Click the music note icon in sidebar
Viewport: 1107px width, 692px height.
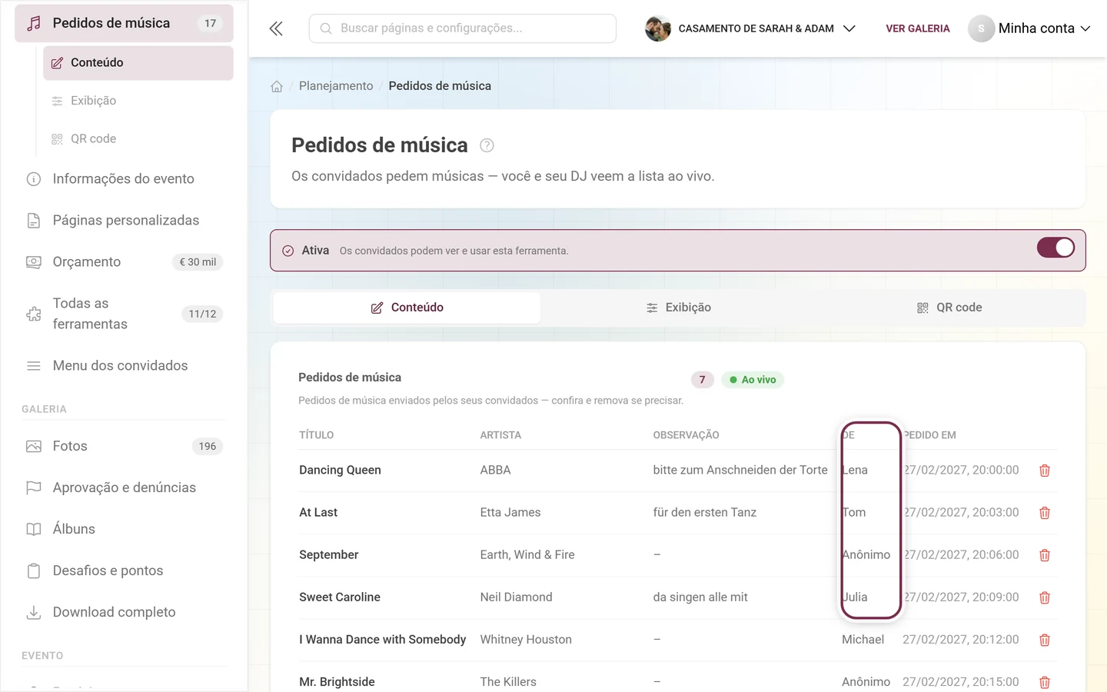pyautogui.click(x=33, y=23)
